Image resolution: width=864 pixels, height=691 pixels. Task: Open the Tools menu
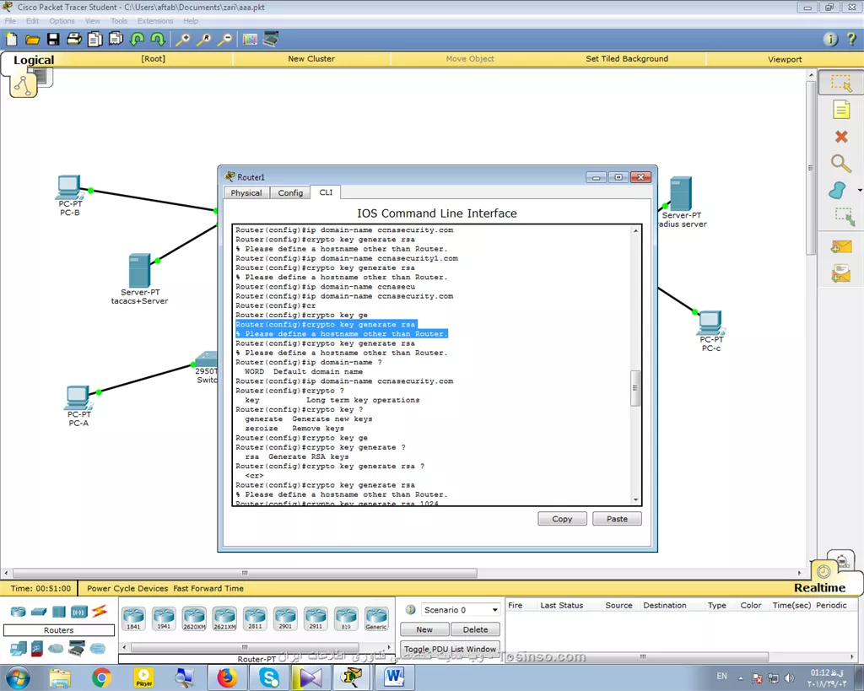point(118,21)
